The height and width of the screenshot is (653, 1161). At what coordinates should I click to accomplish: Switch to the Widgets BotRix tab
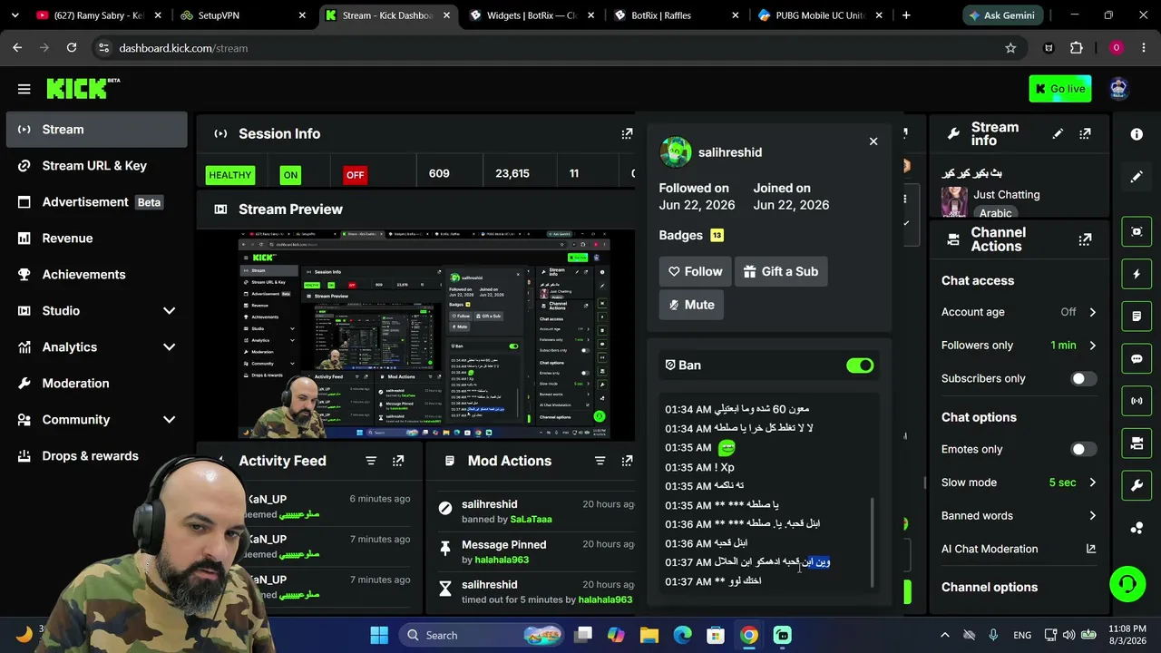[533, 15]
